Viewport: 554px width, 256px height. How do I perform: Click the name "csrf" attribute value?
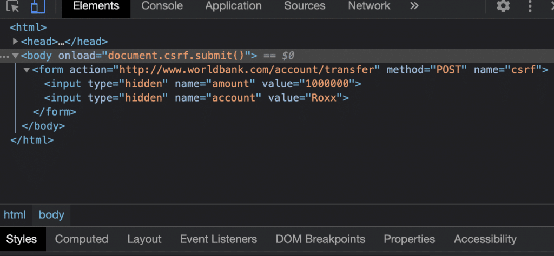click(x=524, y=70)
